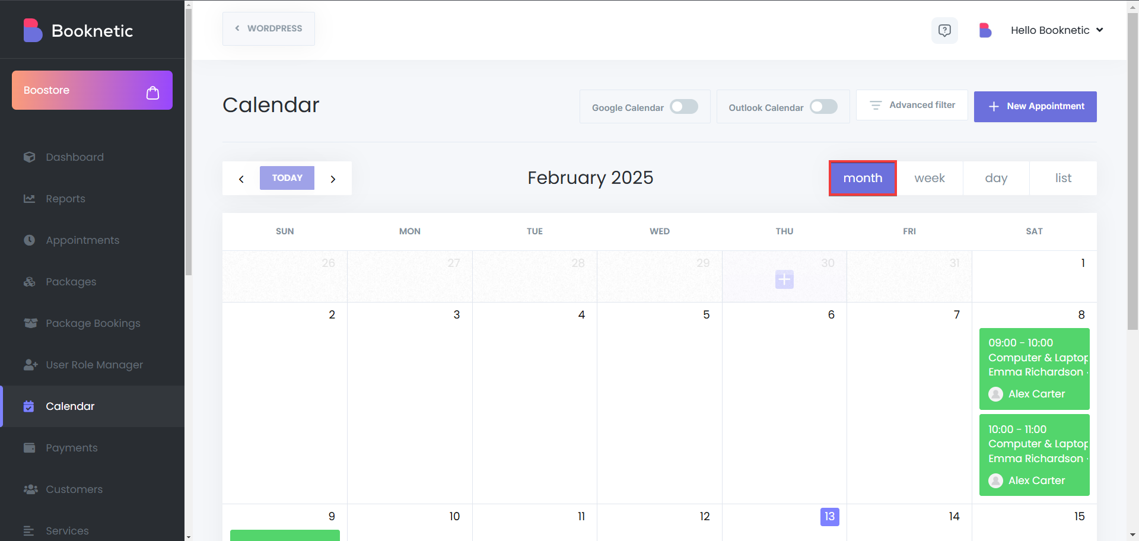Add appointment with plus icon on January 30
Viewport: 1139px width, 541px height.
click(784, 279)
